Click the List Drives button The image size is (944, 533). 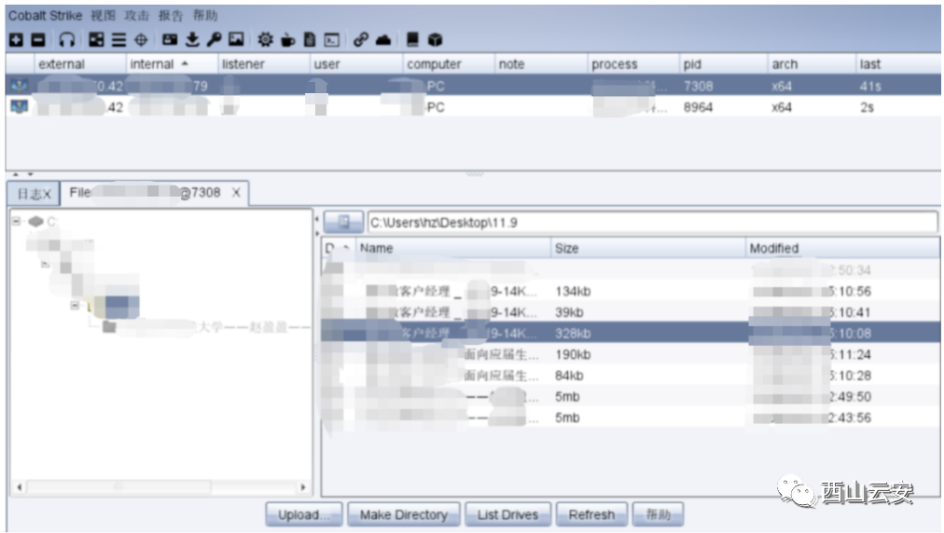point(507,515)
